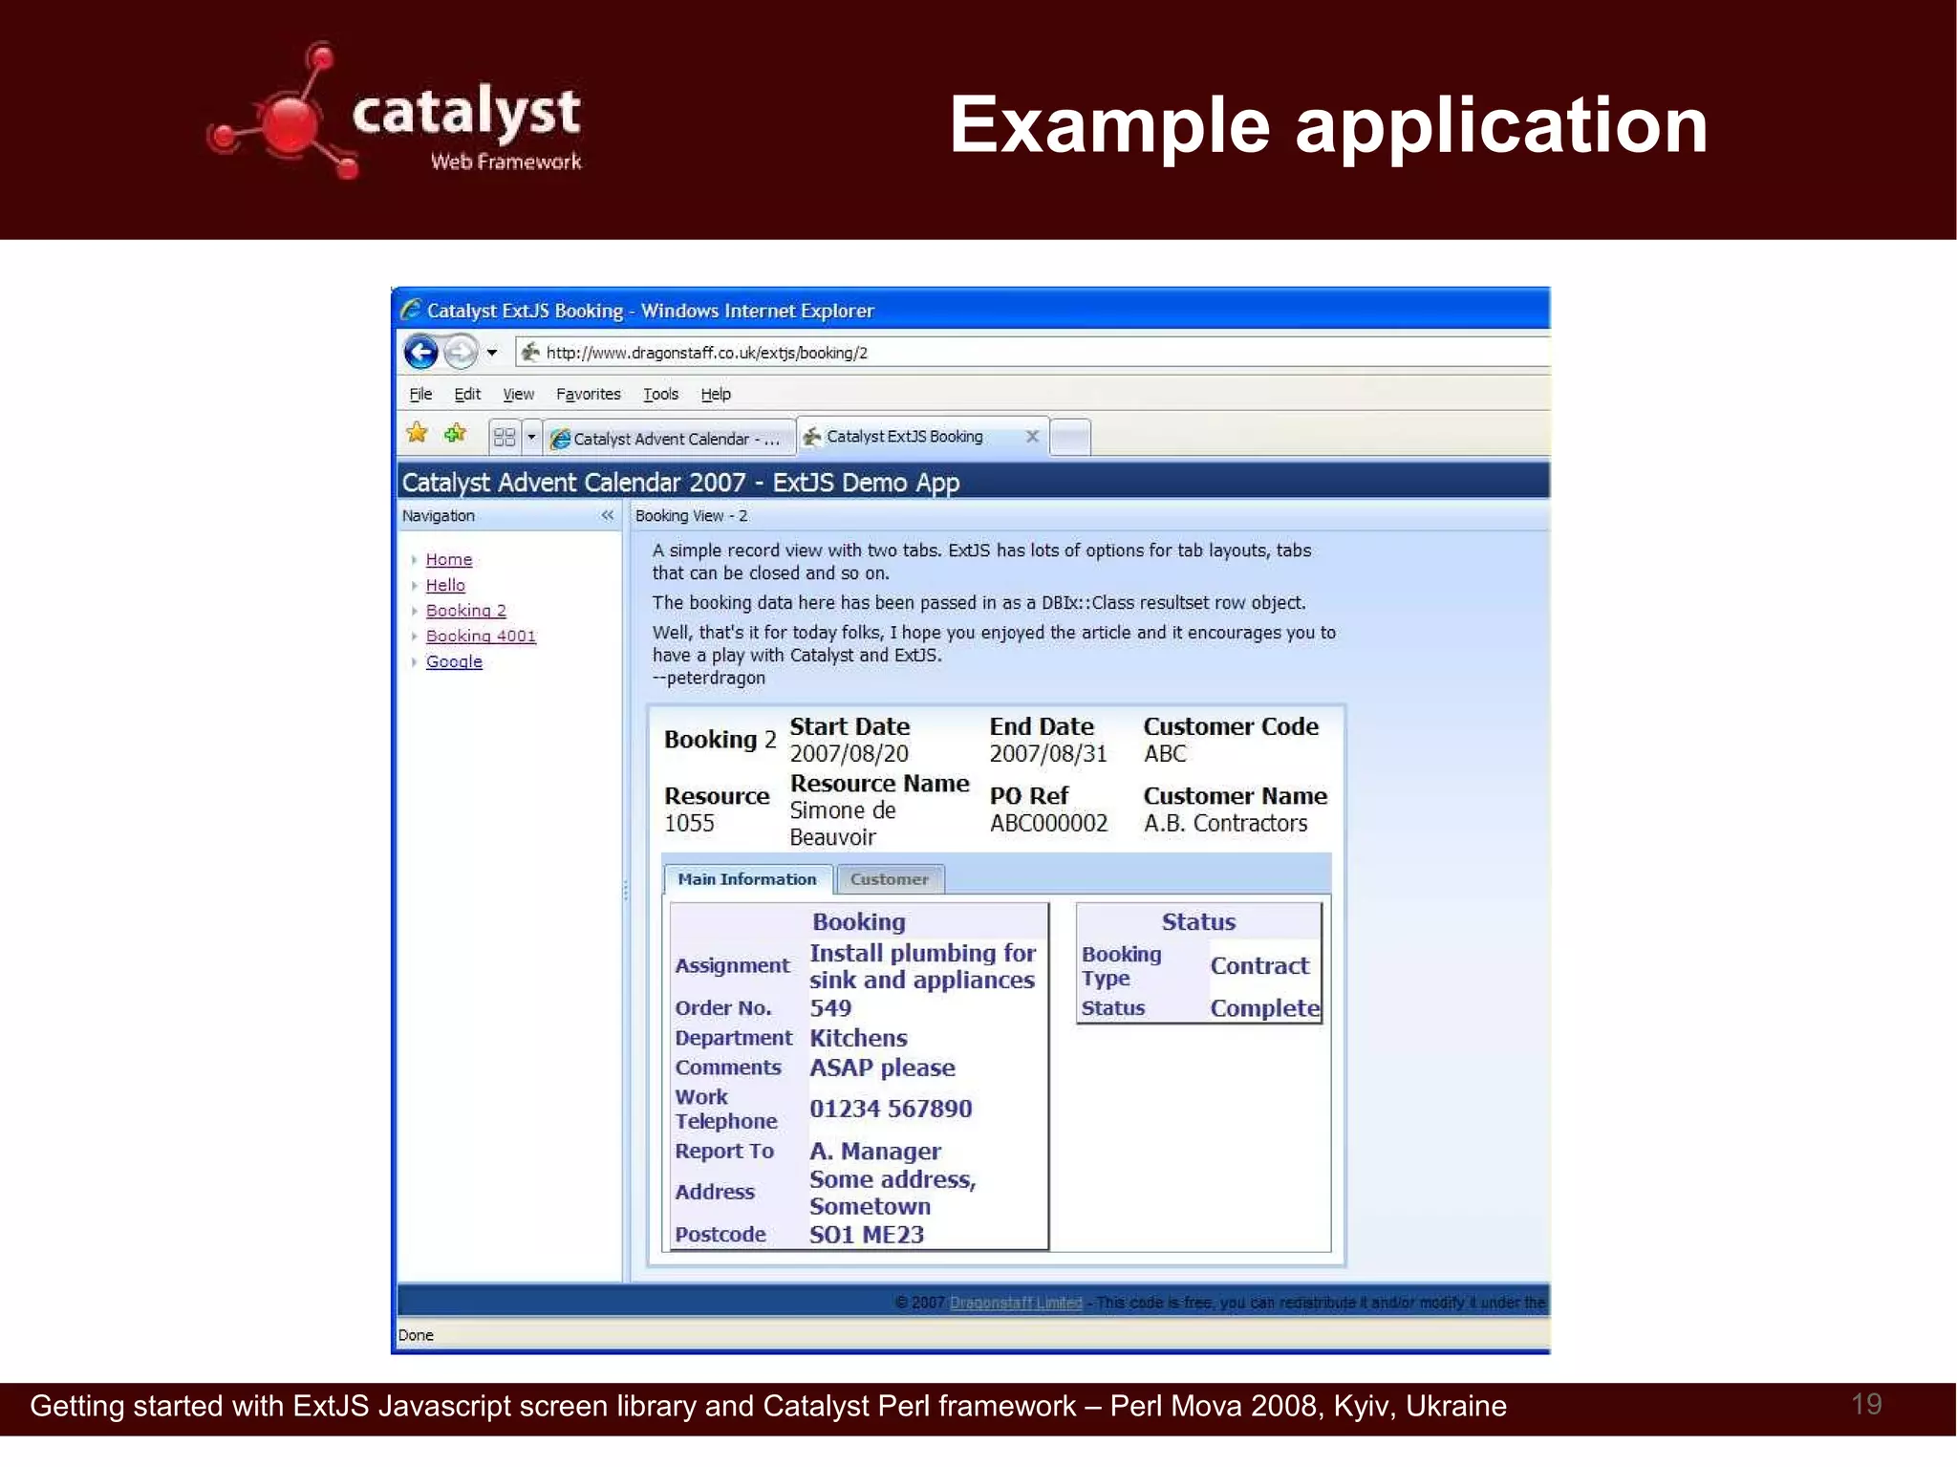The image size is (1957, 1467).
Task: Open the Quick Tabs grid icon
Action: click(x=504, y=438)
